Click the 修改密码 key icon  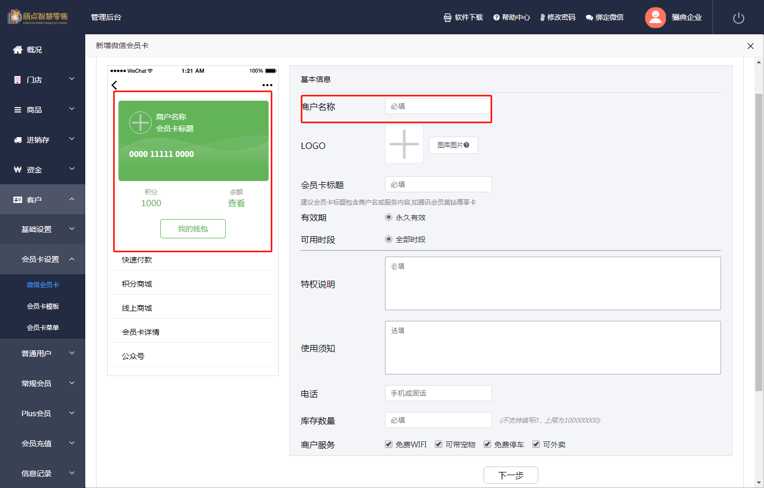coord(543,18)
